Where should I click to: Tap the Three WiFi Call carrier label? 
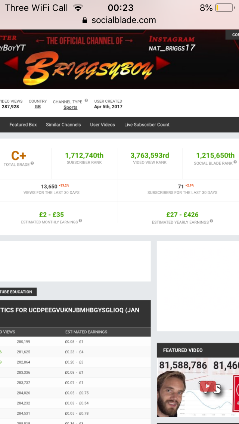(36, 8)
